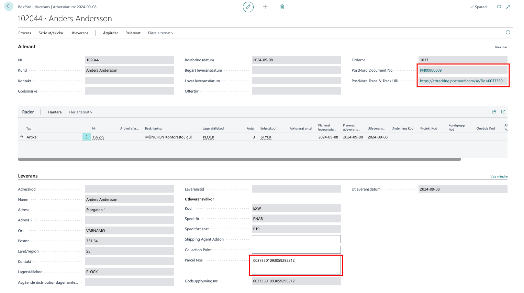Open the PostNord tracking URL link

pyautogui.click(x=462, y=81)
